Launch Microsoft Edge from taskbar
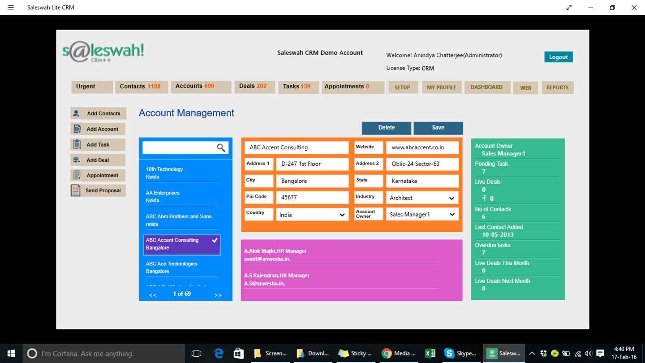Screen dimensions: 645x363 [219, 354]
